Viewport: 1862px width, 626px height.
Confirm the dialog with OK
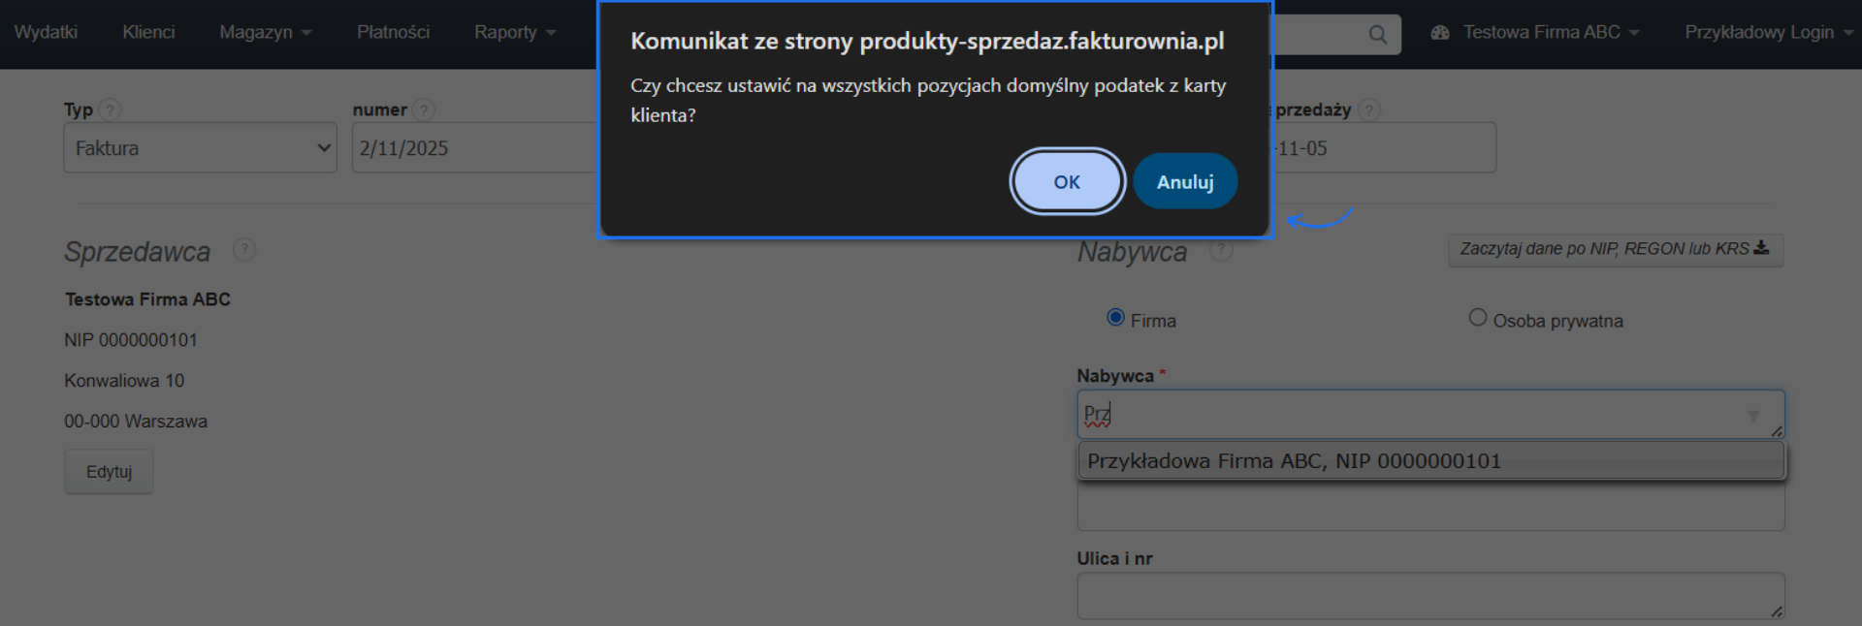pos(1067,181)
